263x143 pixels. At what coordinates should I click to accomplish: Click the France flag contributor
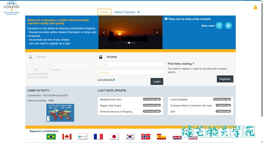click(x=98, y=137)
